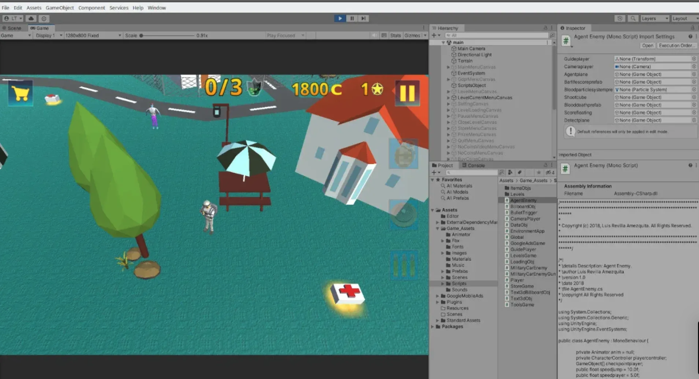
Task: Click the version control circle icon
Action: (x=44, y=18)
